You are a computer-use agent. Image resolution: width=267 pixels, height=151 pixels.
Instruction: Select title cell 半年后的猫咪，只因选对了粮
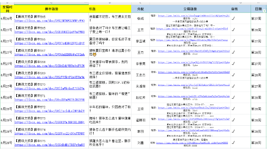(x=110, y=109)
